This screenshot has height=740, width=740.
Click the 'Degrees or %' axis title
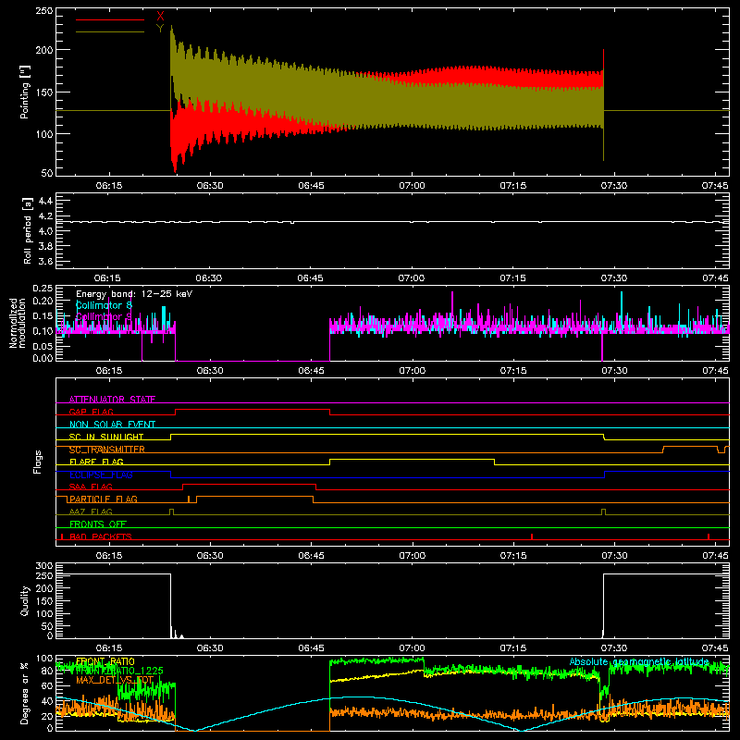click(25, 693)
